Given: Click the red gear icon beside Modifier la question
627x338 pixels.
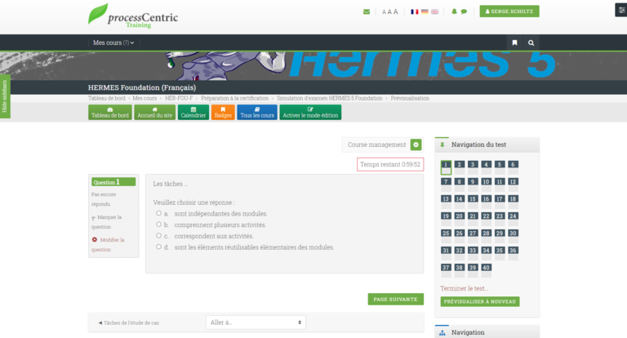Looking at the screenshot, I should pos(95,239).
